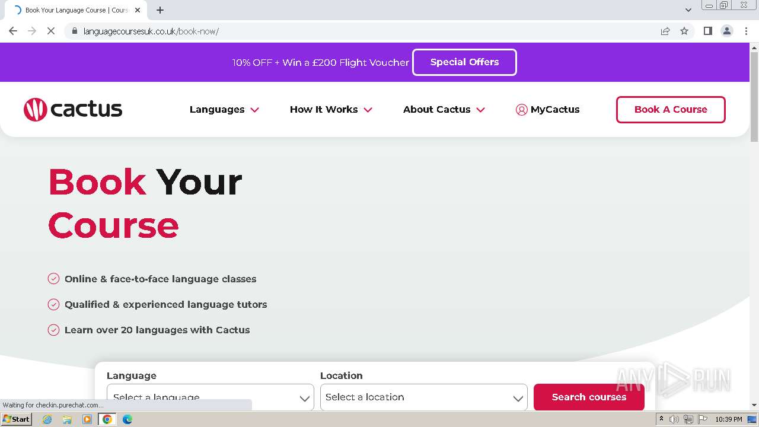Show hidden tray icons arrow
This screenshot has height=427, width=759.
click(x=661, y=419)
